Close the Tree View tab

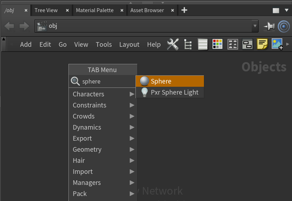point(67,10)
